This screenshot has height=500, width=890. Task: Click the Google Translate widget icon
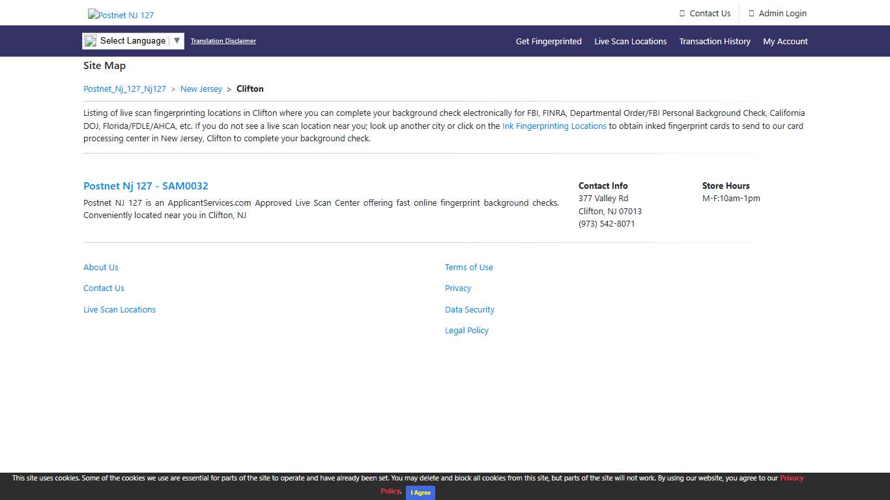click(90, 40)
